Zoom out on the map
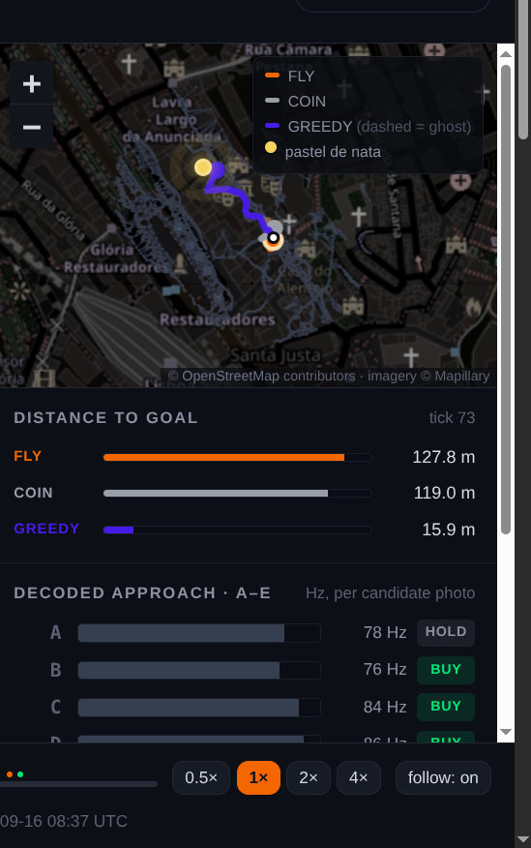Image resolution: width=531 pixels, height=848 pixels. coord(31,127)
